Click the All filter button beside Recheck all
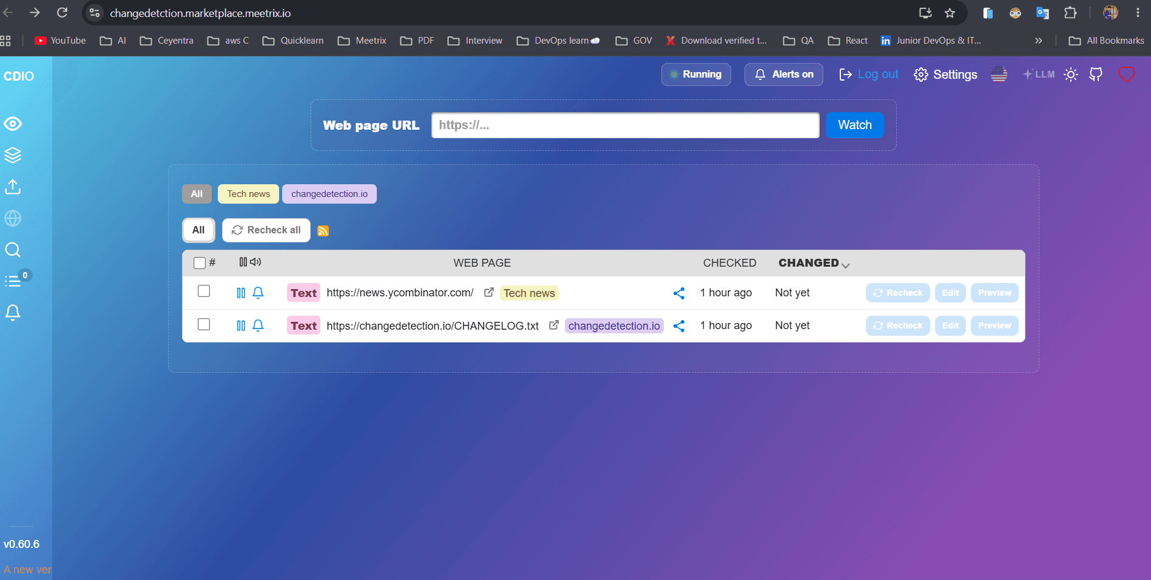This screenshot has width=1151, height=580. tap(198, 230)
